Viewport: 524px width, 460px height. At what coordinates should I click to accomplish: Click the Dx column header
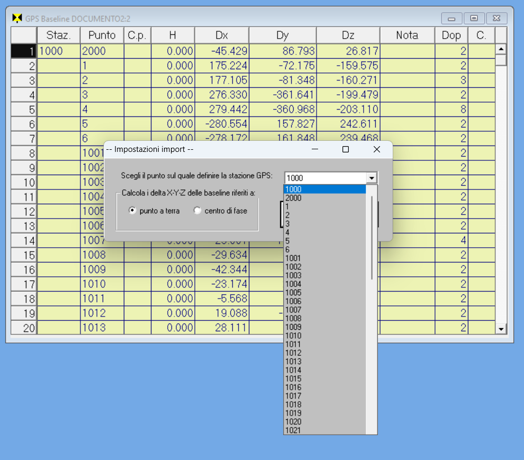[x=222, y=35]
